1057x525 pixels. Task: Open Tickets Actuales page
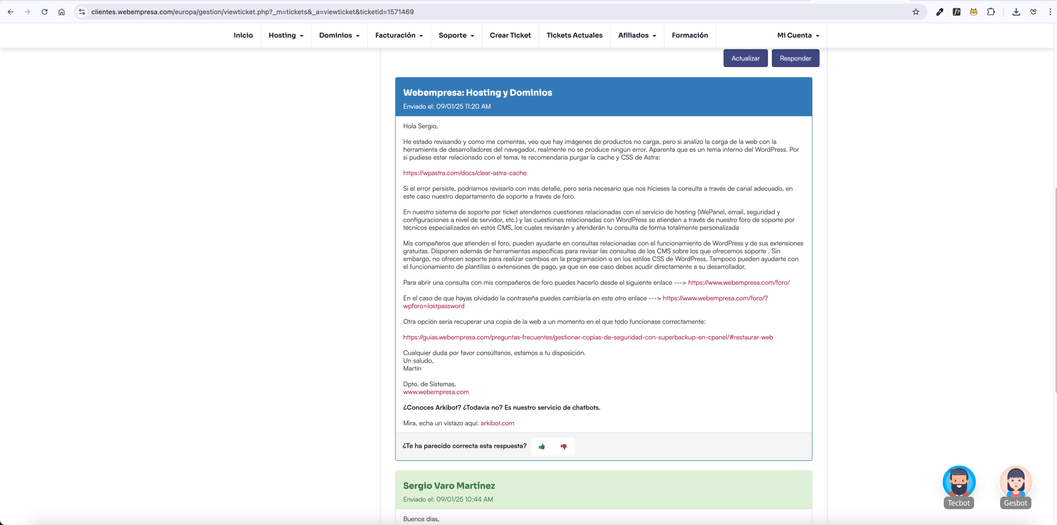(574, 35)
